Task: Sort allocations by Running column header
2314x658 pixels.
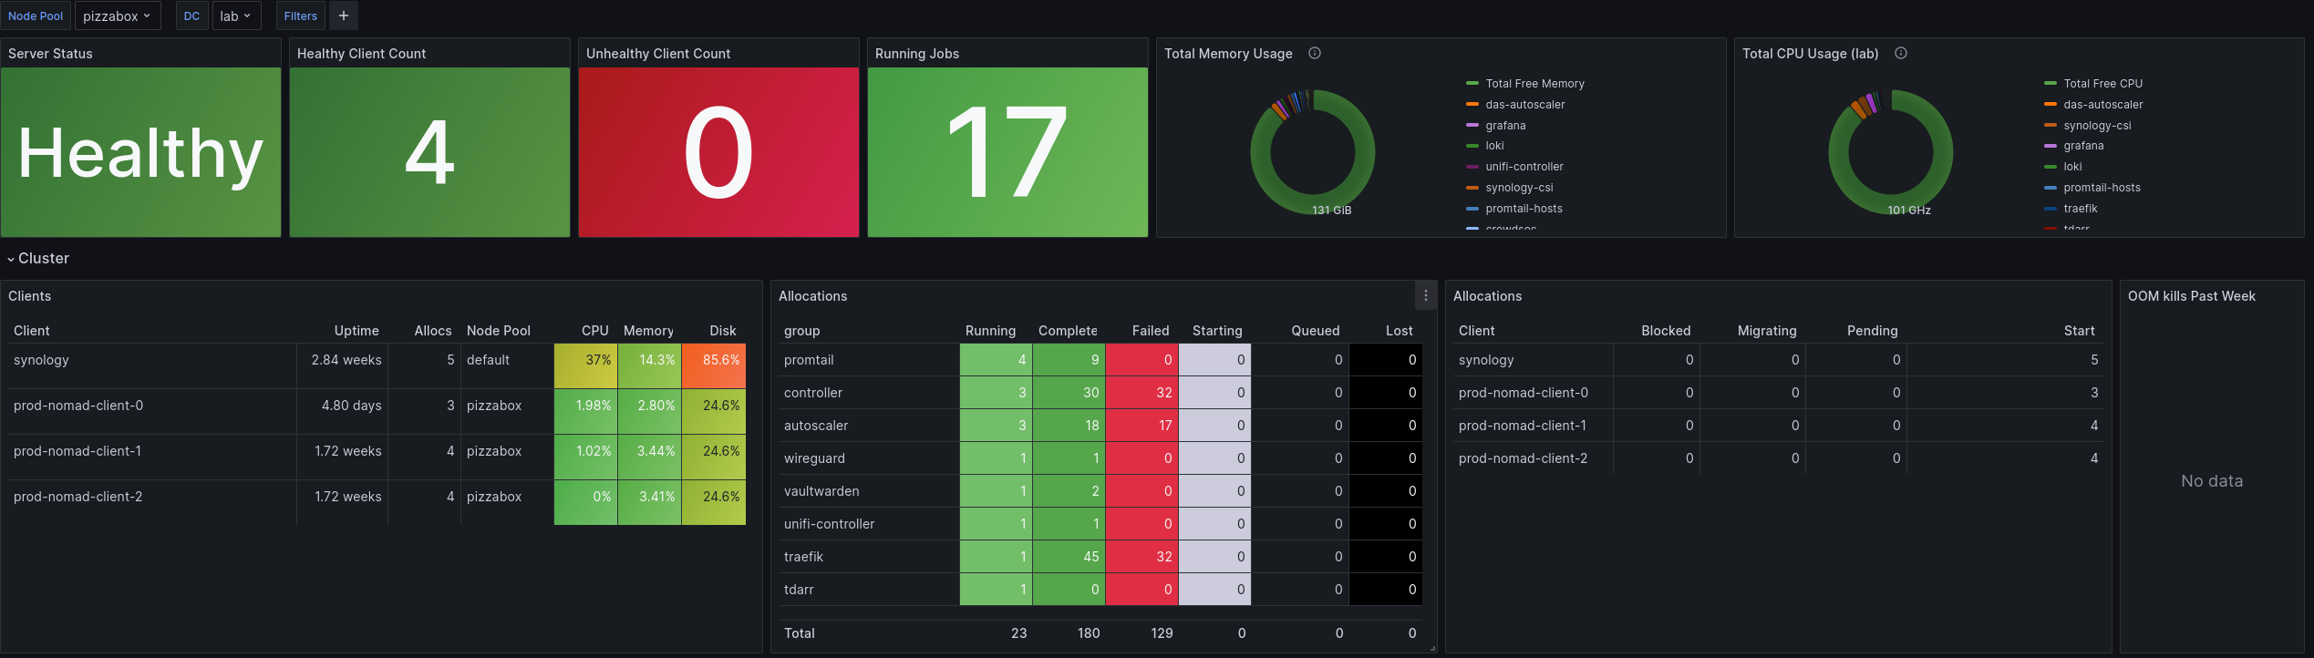Action: tap(990, 331)
